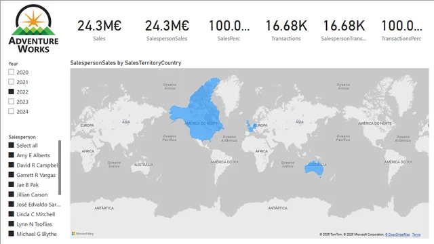Viewport: 434px width, 244px height.
Task: Check the 2024 year checkbox
Action: pyautogui.click(x=11, y=111)
